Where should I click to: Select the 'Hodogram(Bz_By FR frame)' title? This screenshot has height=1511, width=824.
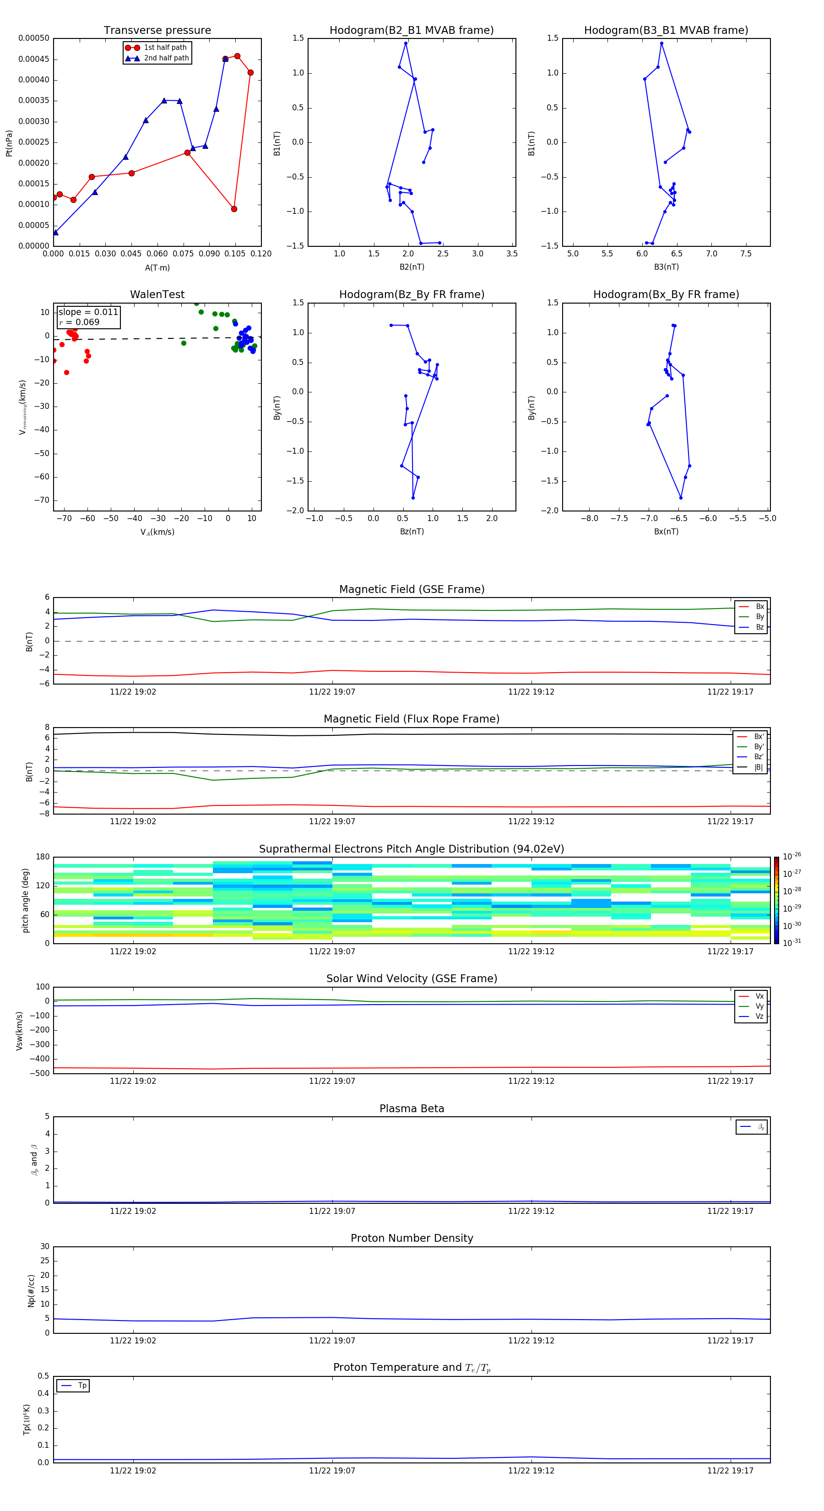(x=412, y=294)
